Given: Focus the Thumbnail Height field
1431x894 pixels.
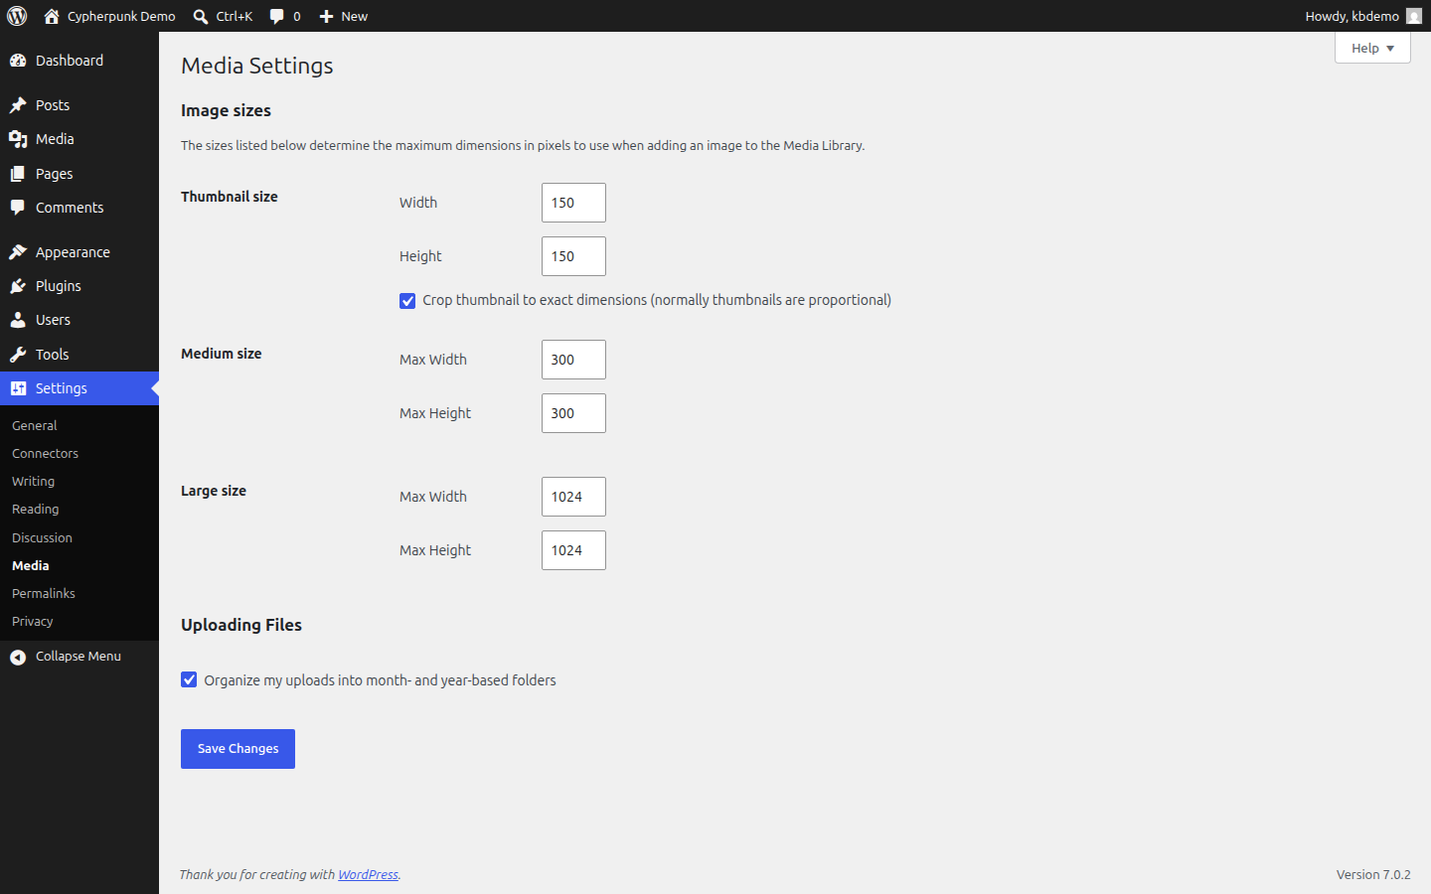Looking at the screenshot, I should (573, 256).
